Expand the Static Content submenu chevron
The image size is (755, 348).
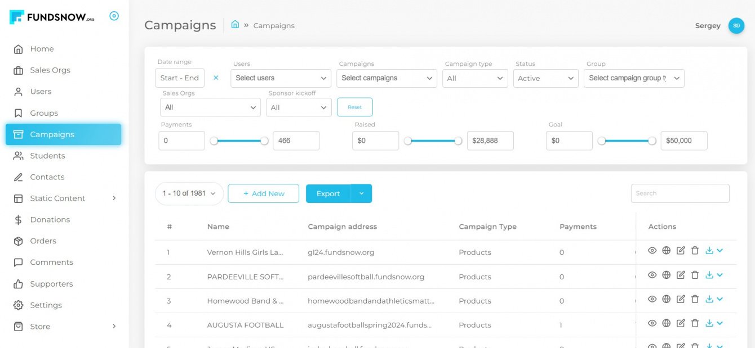coord(114,198)
